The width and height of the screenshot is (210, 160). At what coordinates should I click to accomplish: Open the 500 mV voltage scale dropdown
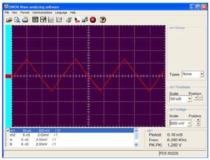coord(189,123)
